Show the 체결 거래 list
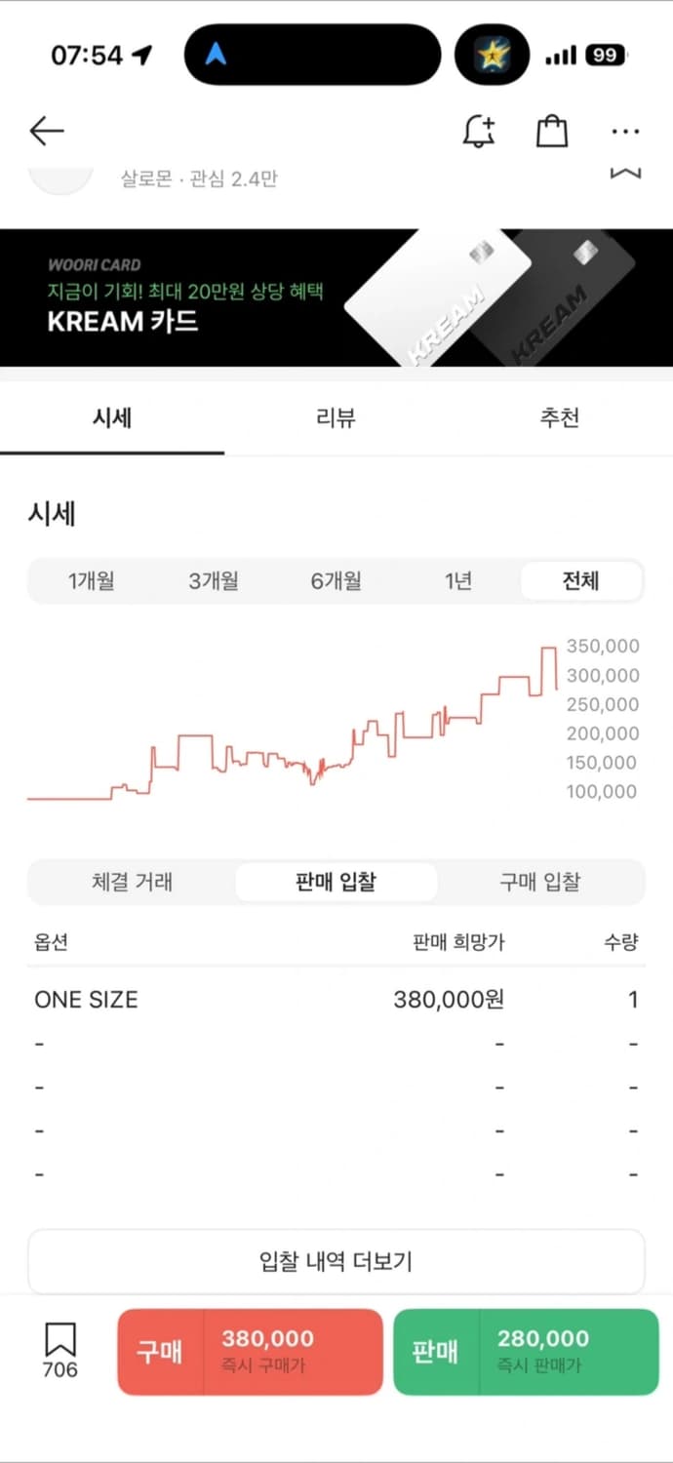Image resolution: width=673 pixels, height=1463 pixels. click(132, 883)
